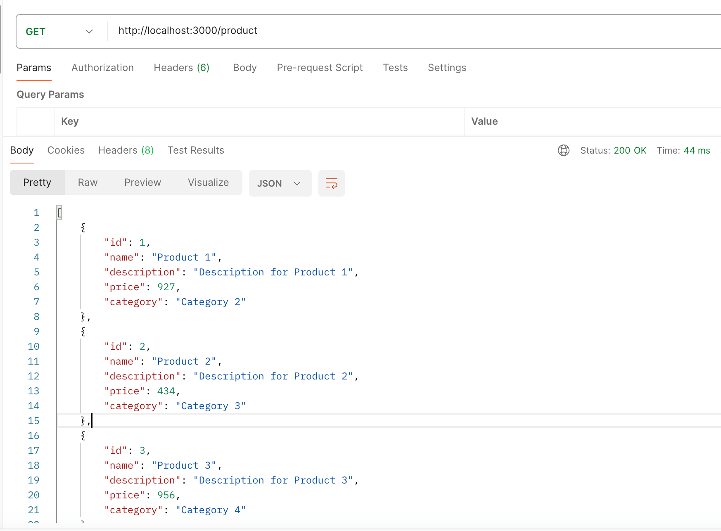Open the Headers (6) request tab
Image resolution: width=721 pixels, height=531 pixels.
click(181, 68)
